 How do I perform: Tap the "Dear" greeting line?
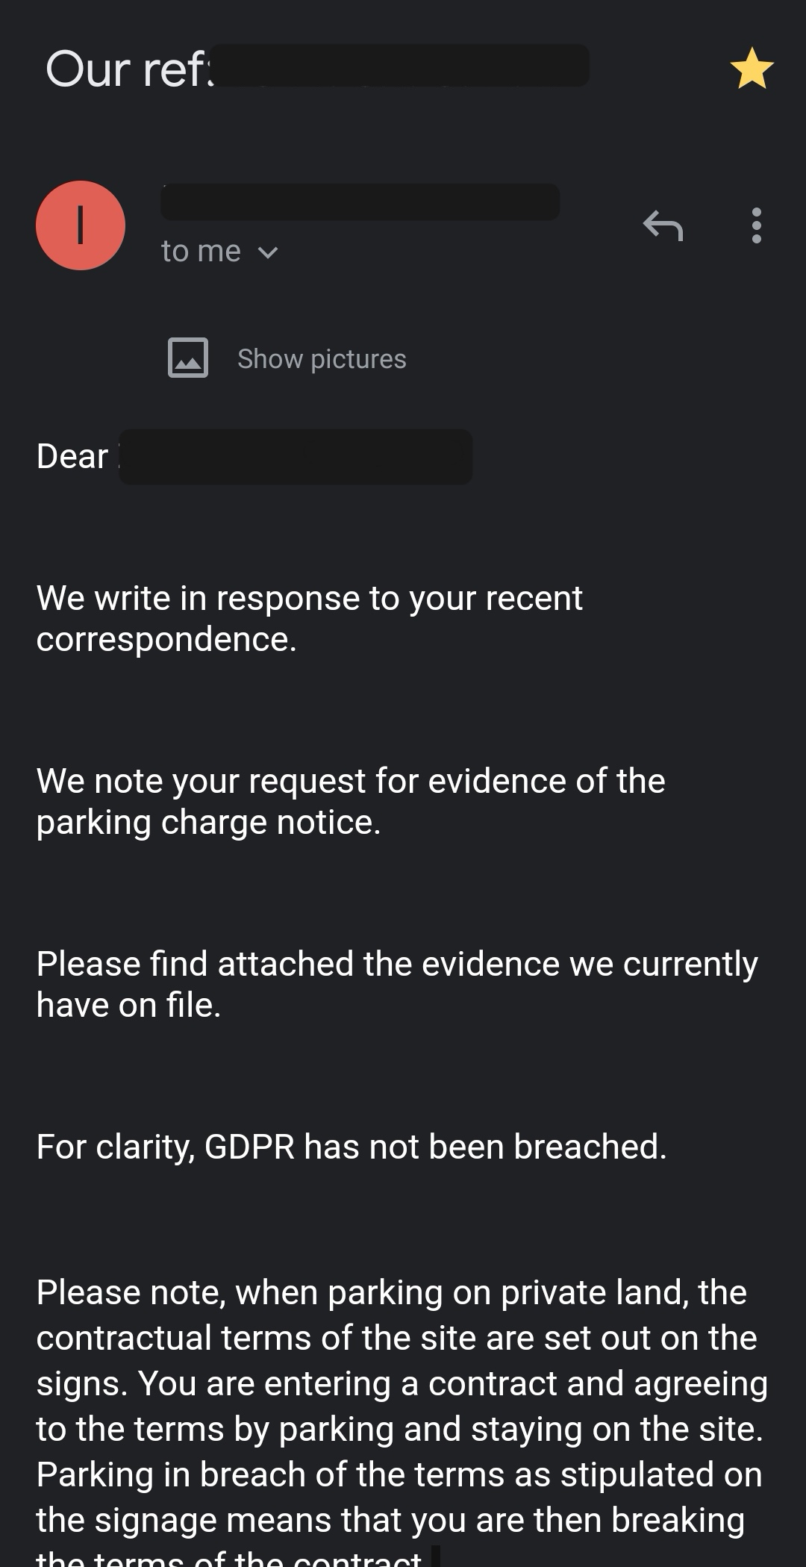point(72,456)
